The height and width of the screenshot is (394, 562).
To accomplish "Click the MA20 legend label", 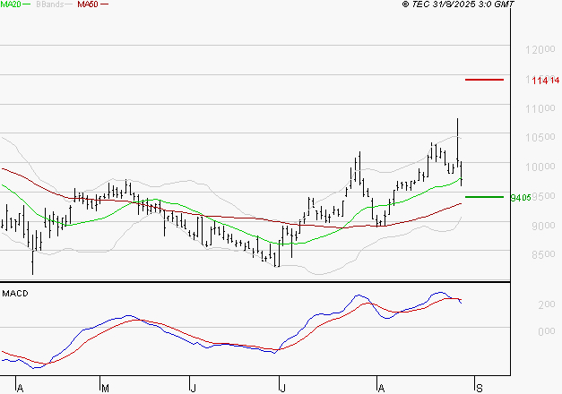I will click(x=11, y=4).
